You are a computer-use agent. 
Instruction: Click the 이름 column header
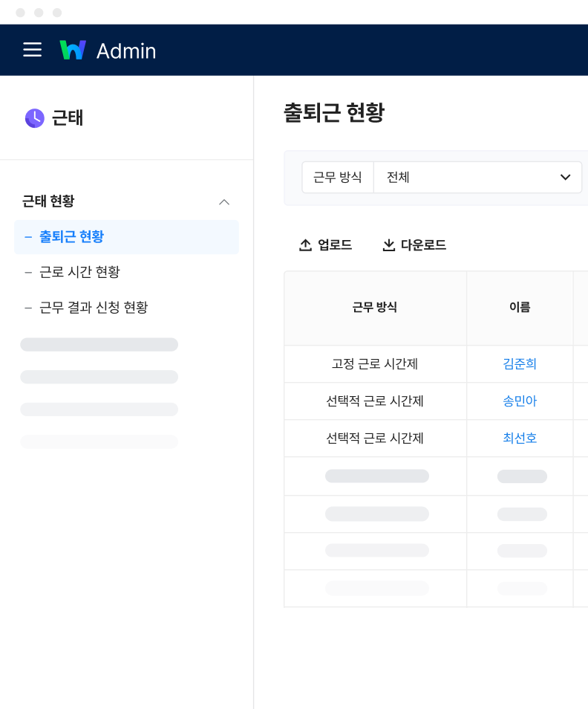coord(520,308)
